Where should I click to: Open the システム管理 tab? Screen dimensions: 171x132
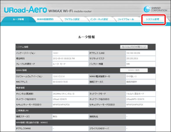click(x=152, y=19)
